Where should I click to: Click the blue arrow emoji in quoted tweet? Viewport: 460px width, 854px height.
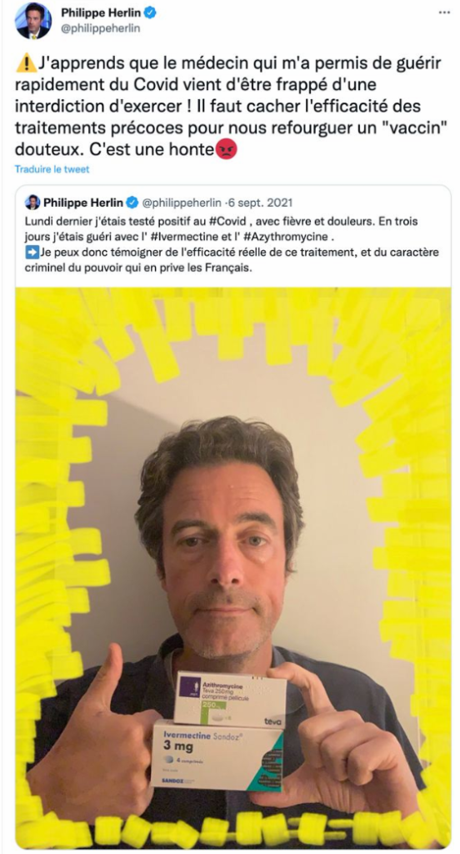pyautogui.click(x=32, y=253)
